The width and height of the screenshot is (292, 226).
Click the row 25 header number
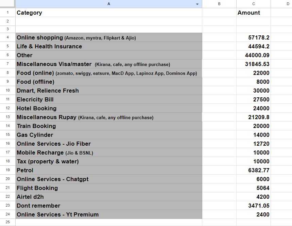pyautogui.click(x=7, y=222)
